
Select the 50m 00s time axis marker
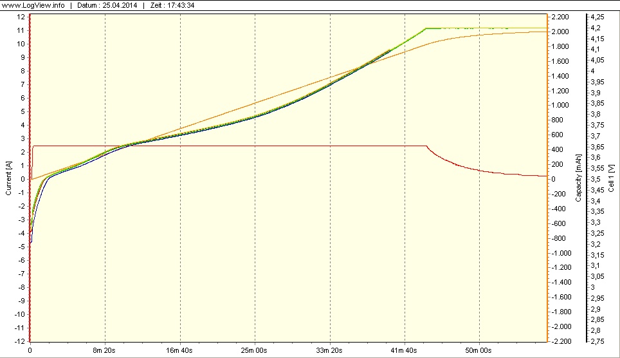479,351
